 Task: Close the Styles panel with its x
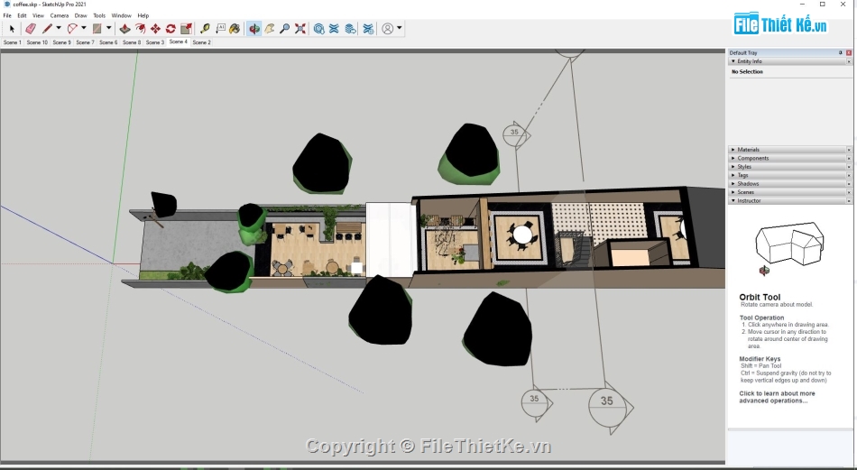coord(849,167)
